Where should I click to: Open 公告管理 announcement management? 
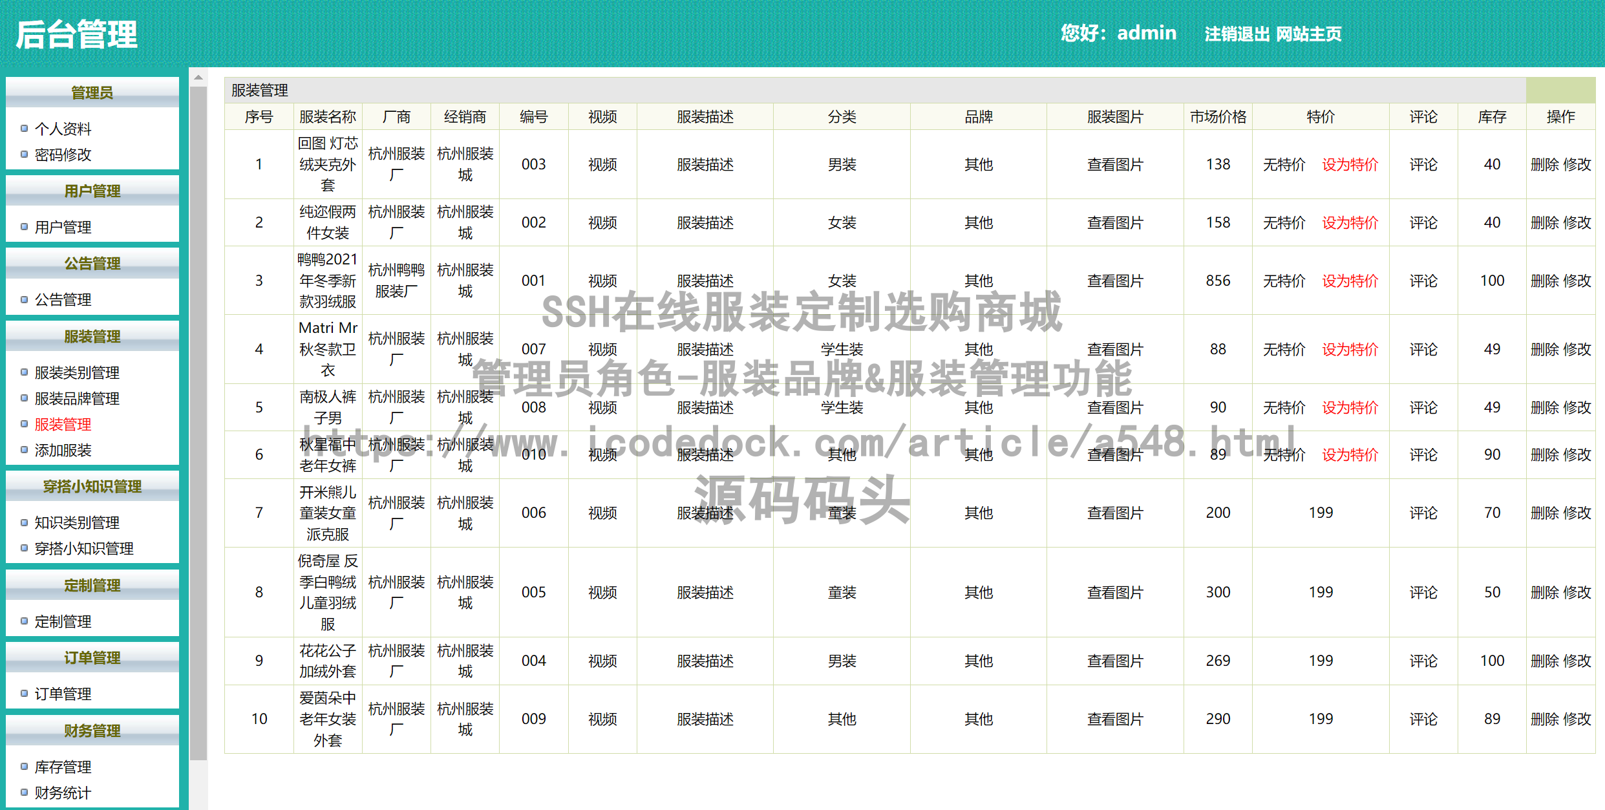coord(63,299)
